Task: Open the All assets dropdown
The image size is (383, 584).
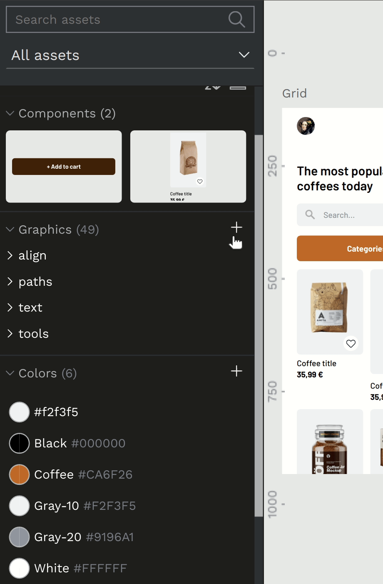Action: pos(130,55)
